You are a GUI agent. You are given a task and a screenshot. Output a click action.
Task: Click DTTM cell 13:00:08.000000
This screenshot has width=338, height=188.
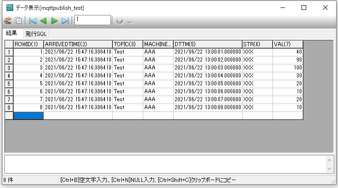[x=208, y=108]
